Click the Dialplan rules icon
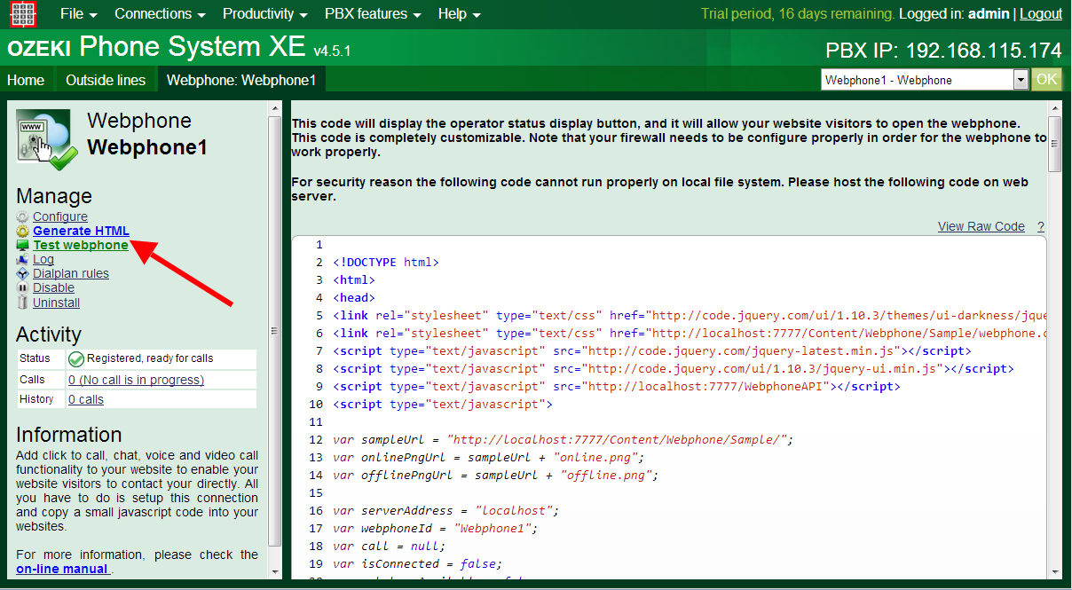 (x=23, y=273)
